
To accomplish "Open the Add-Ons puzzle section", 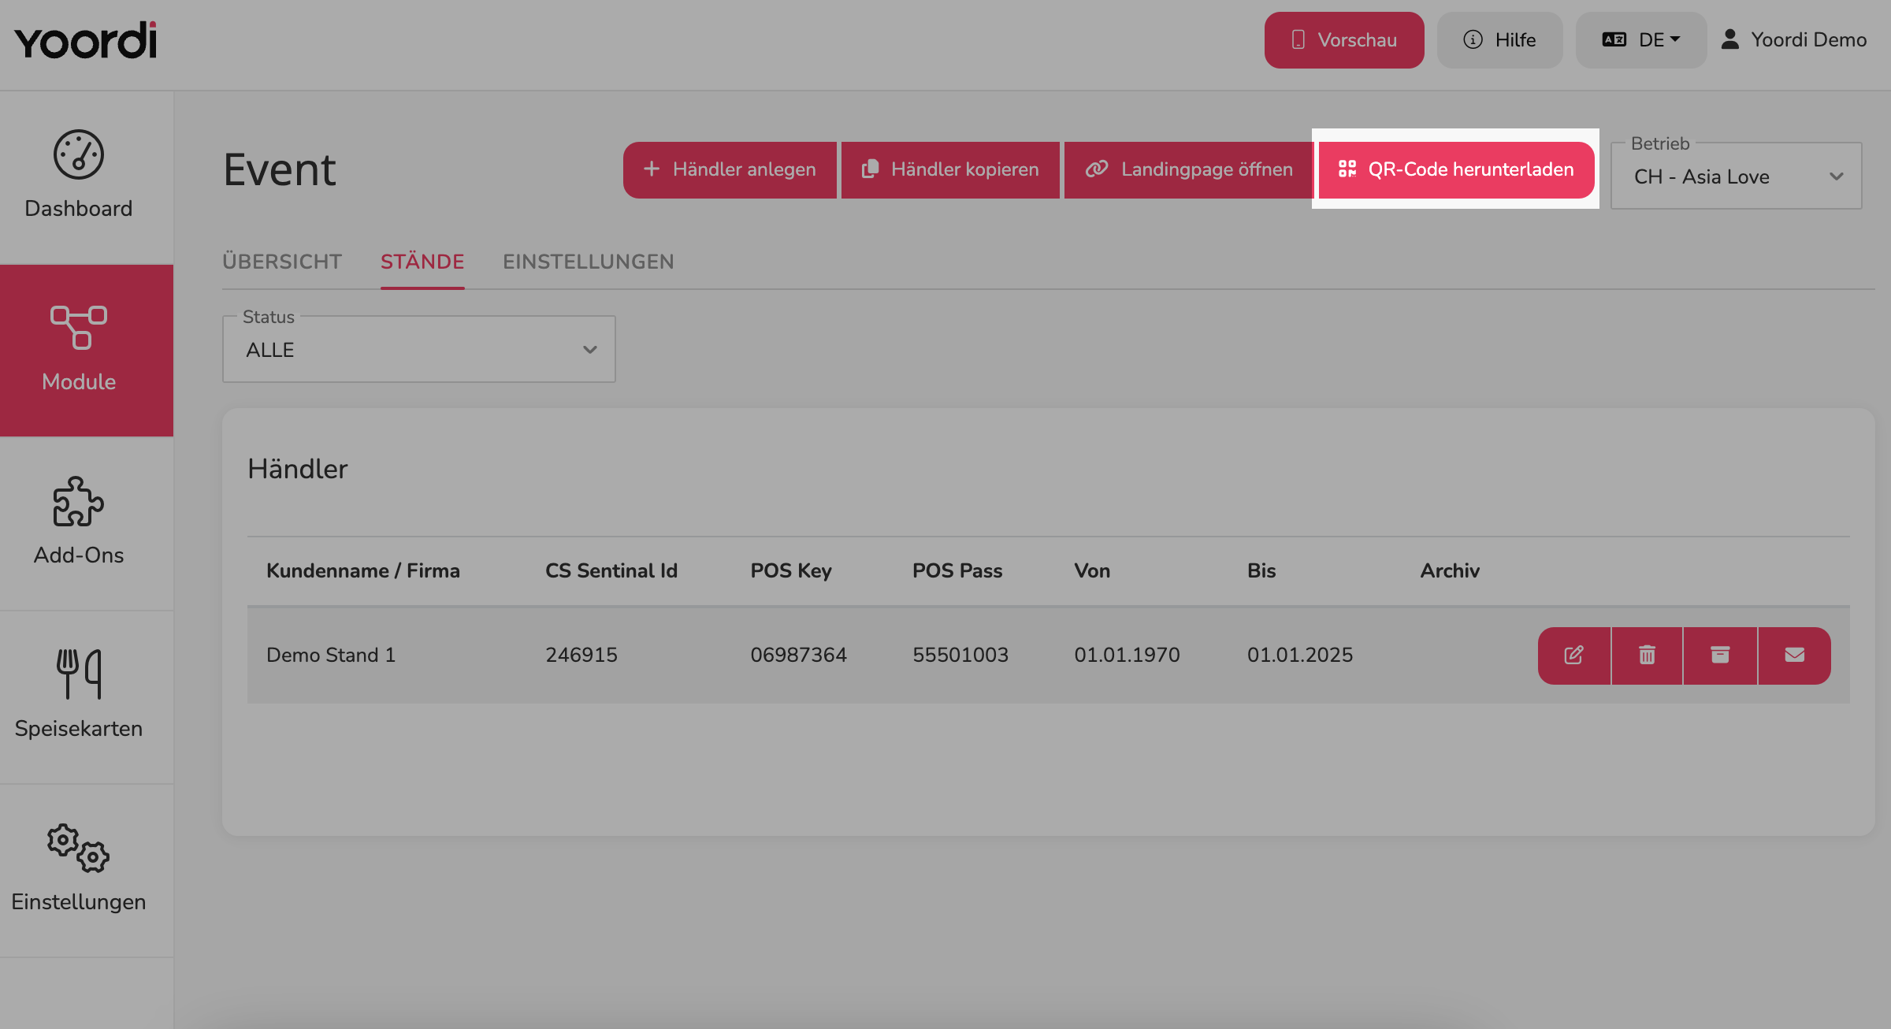I will (x=79, y=523).
